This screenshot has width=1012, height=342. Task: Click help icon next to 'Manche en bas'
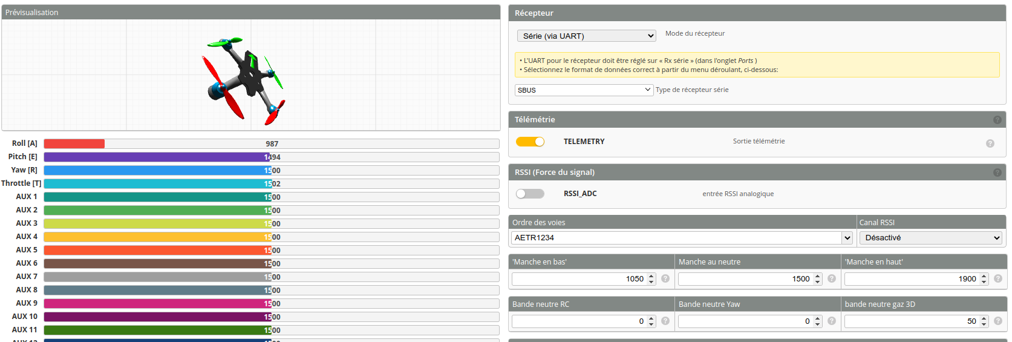(x=665, y=278)
